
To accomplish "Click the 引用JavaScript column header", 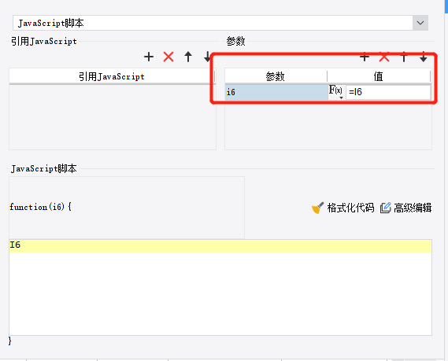I will click(x=112, y=76).
